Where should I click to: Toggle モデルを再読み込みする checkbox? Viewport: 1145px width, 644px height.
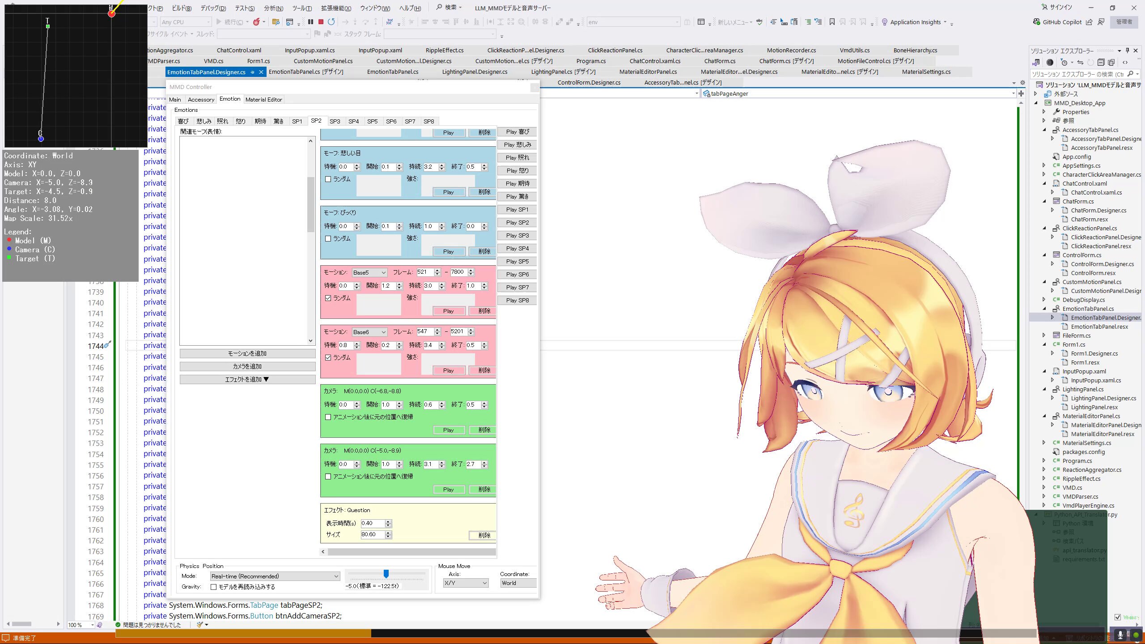[214, 587]
